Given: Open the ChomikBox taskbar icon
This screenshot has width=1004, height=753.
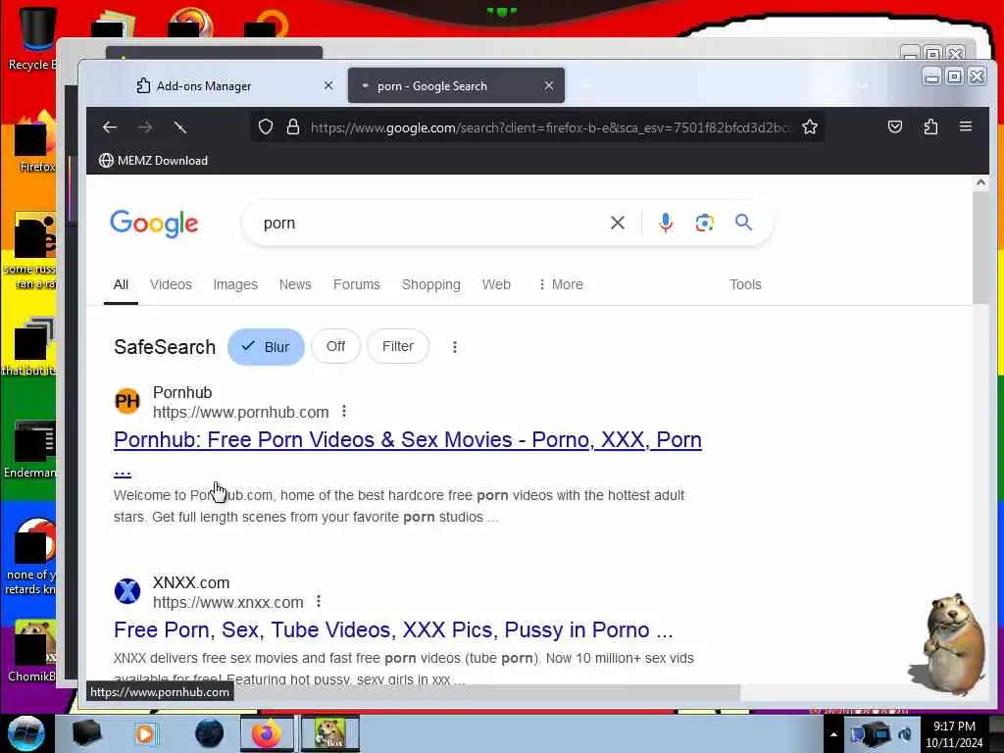Looking at the screenshot, I should tap(330, 733).
